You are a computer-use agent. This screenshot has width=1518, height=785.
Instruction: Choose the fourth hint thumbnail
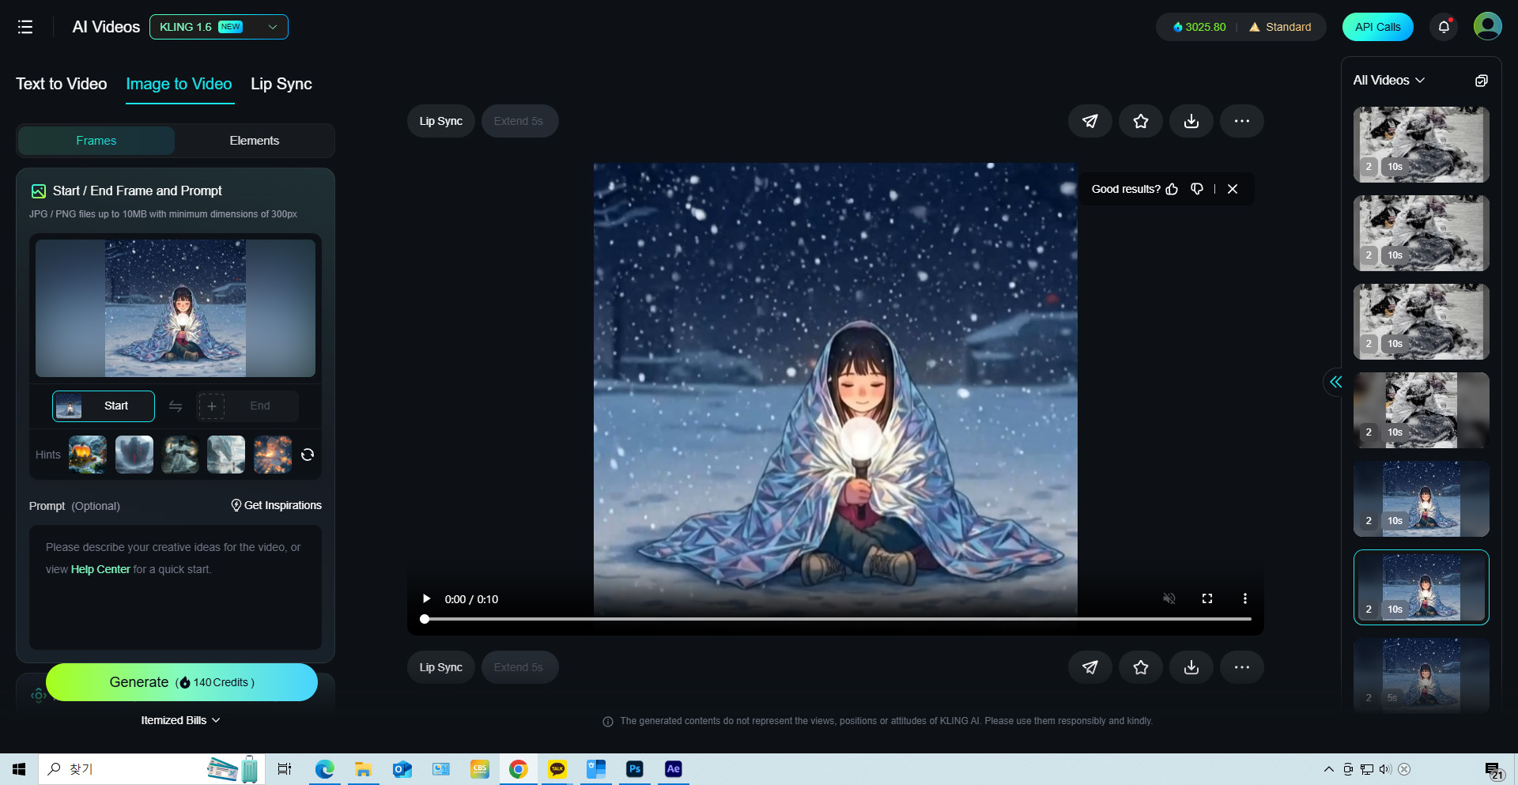[x=226, y=455]
